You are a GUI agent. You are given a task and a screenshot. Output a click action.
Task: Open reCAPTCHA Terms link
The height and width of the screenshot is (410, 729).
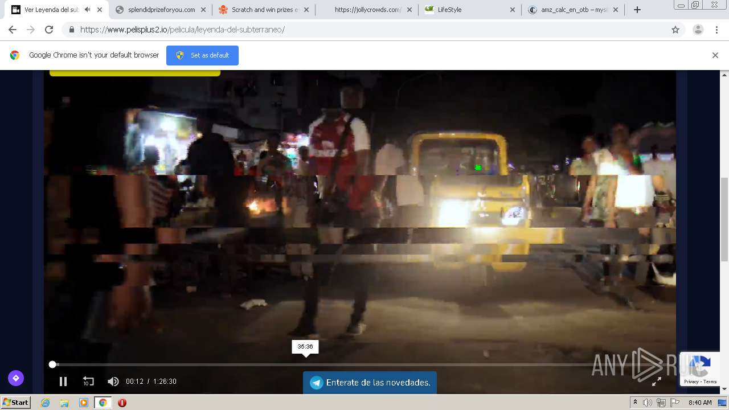coord(710,382)
